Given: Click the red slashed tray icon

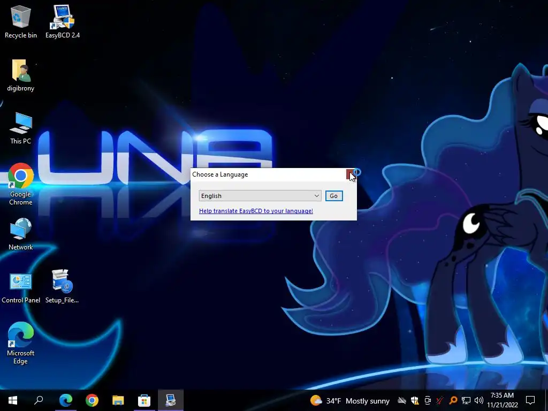Looking at the screenshot, I should [x=440, y=400].
